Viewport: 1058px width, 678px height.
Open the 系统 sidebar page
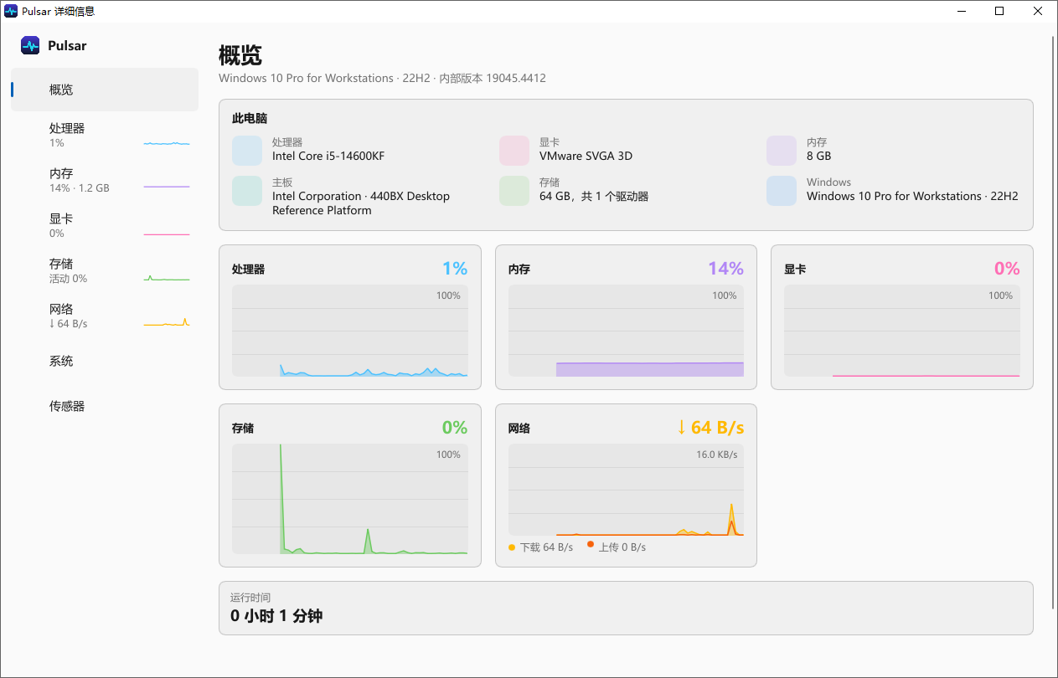(x=105, y=361)
